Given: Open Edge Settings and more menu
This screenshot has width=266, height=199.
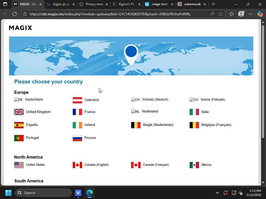Looking at the screenshot, I should (250, 14).
